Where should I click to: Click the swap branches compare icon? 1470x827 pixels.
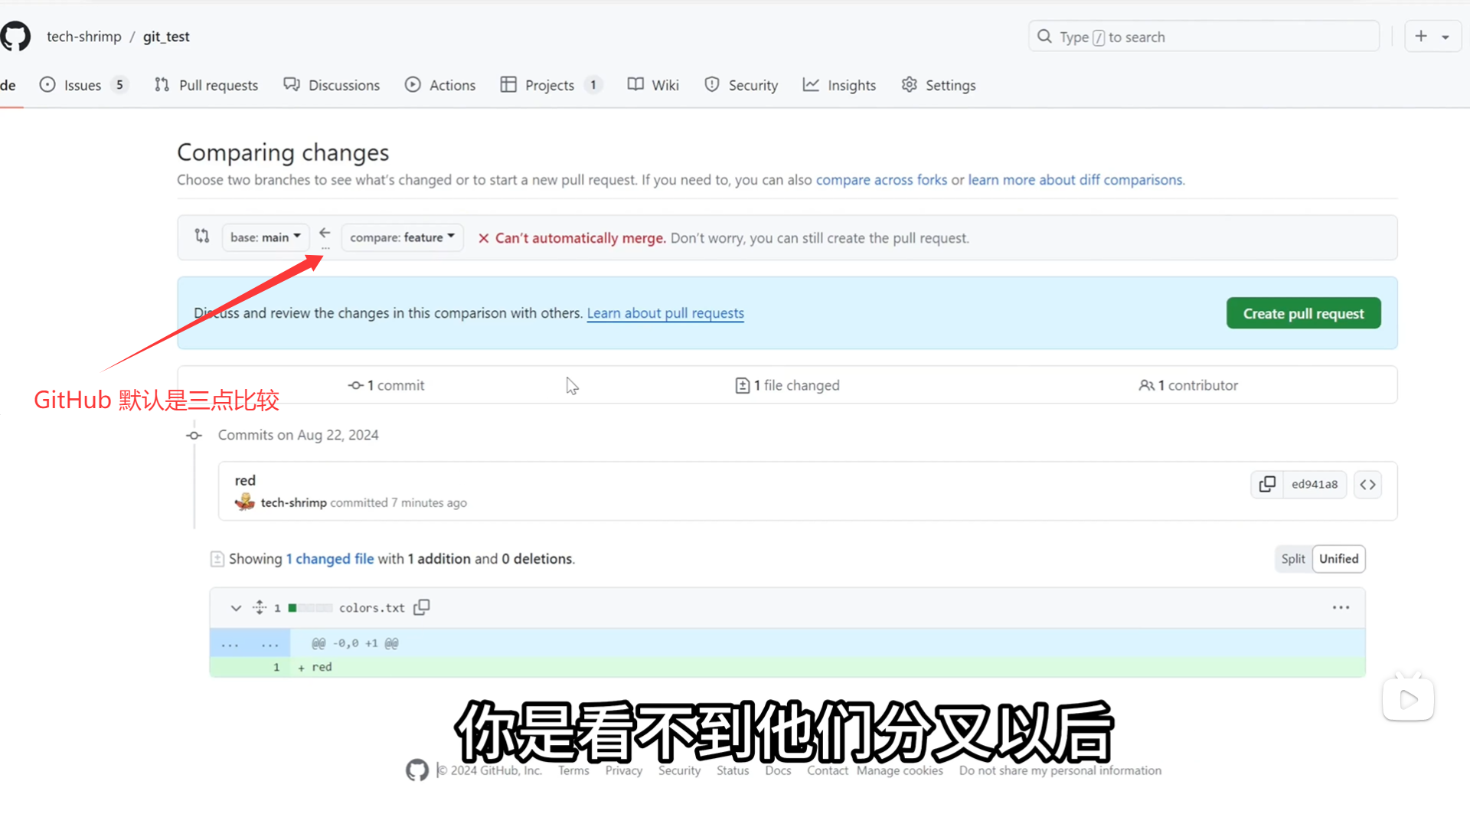point(202,237)
